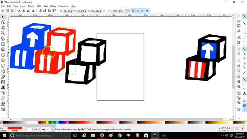This screenshot has height=139, width=247.
Task: Open the Windows Start menu
Action: point(4,136)
